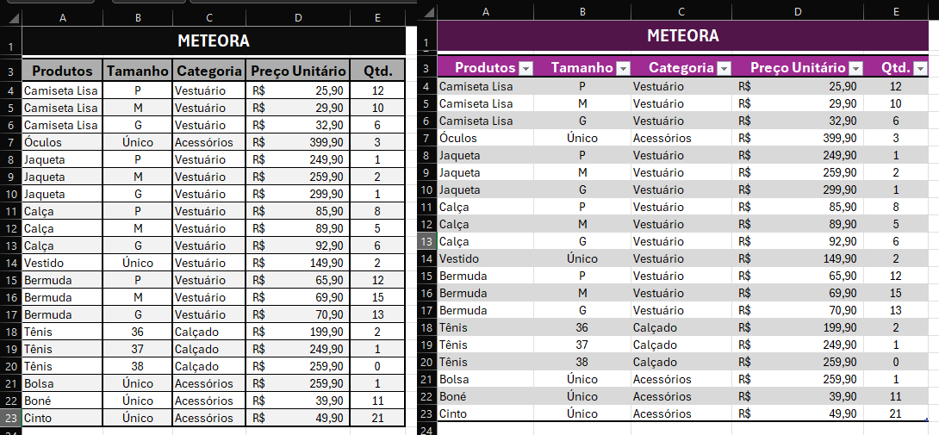939x435 pixels.
Task: Select row 23 header in left sheet
Action: [10, 418]
